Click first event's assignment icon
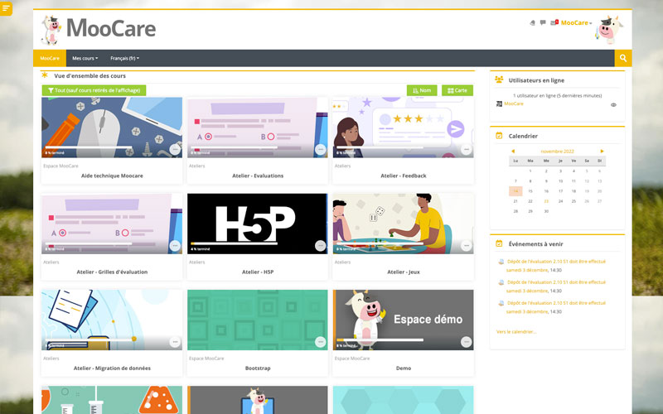663x414 pixels. pos(501,262)
